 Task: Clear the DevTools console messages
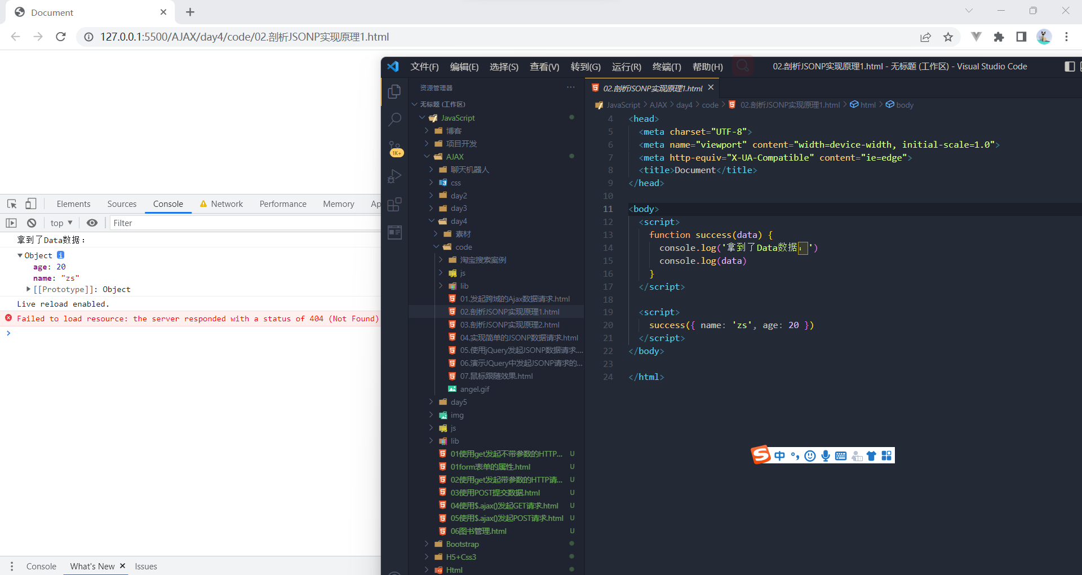pyautogui.click(x=32, y=223)
